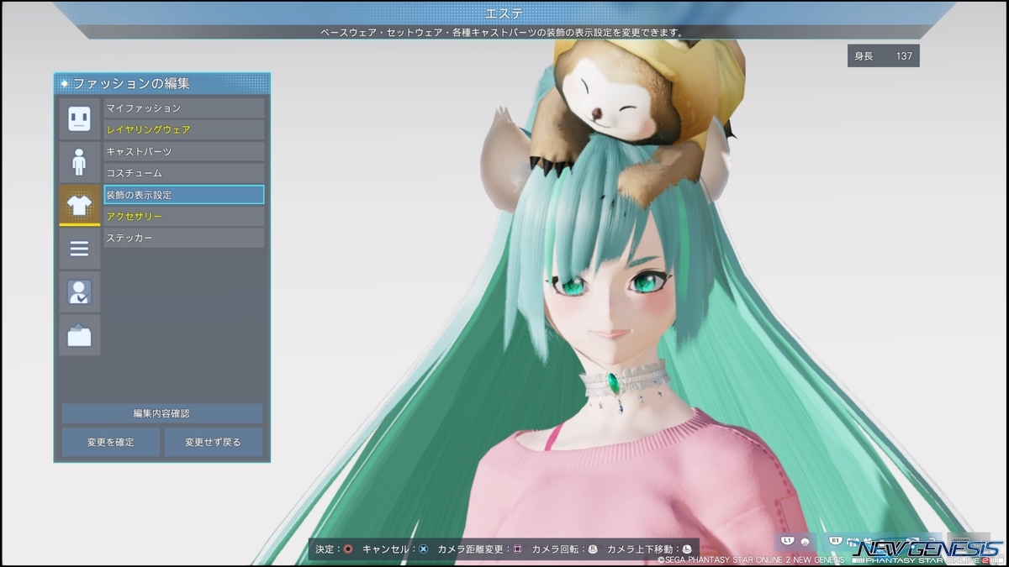Click the square button icon beside カメラ距離変更
Screen dimensions: 1009x567
tap(517, 549)
